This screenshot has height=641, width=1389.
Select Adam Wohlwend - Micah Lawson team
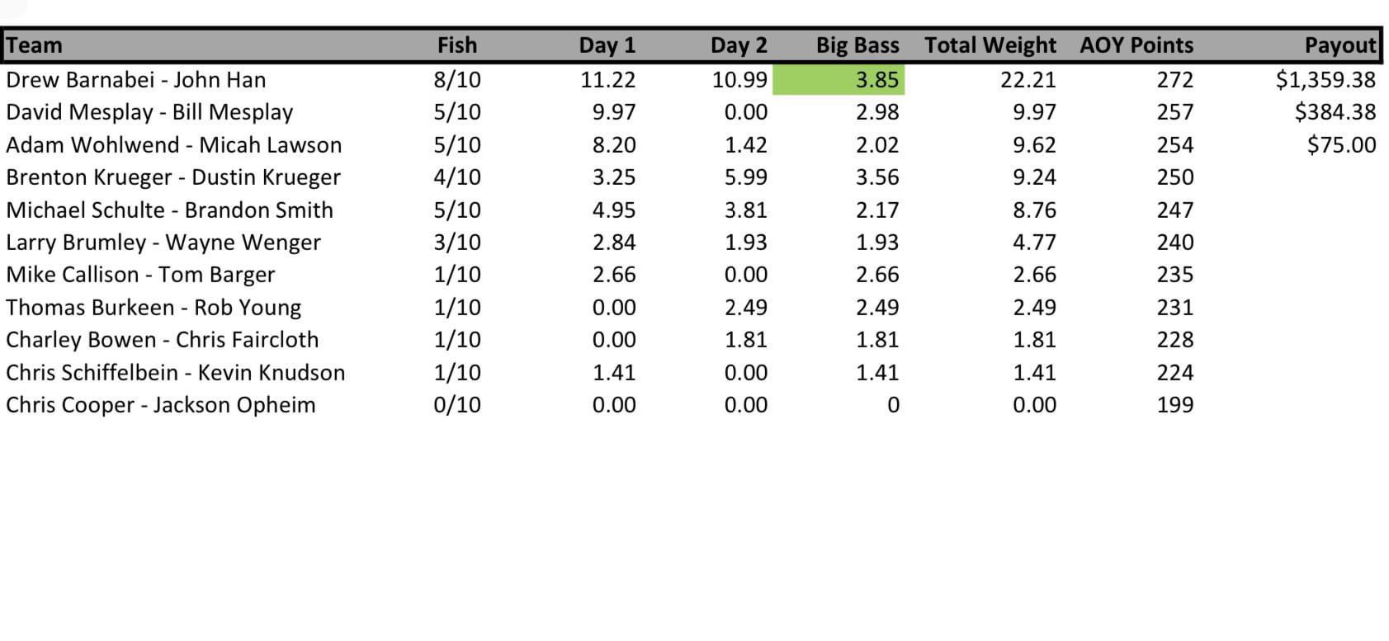pyautogui.click(x=174, y=145)
